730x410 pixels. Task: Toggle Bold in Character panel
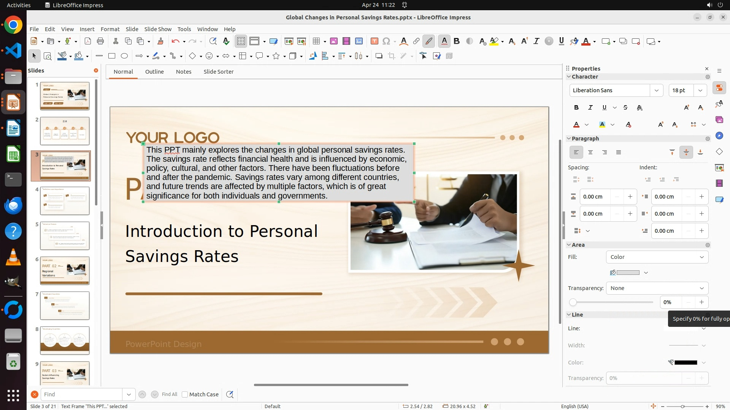(x=576, y=108)
